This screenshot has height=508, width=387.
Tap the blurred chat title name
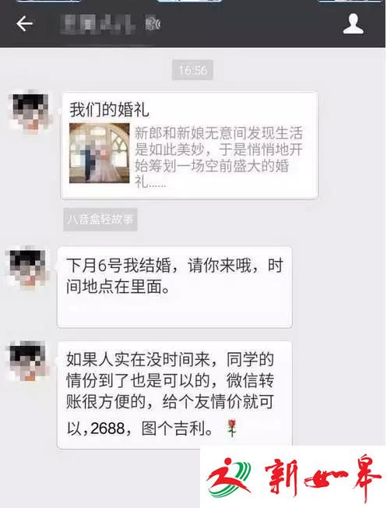click(x=98, y=24)
